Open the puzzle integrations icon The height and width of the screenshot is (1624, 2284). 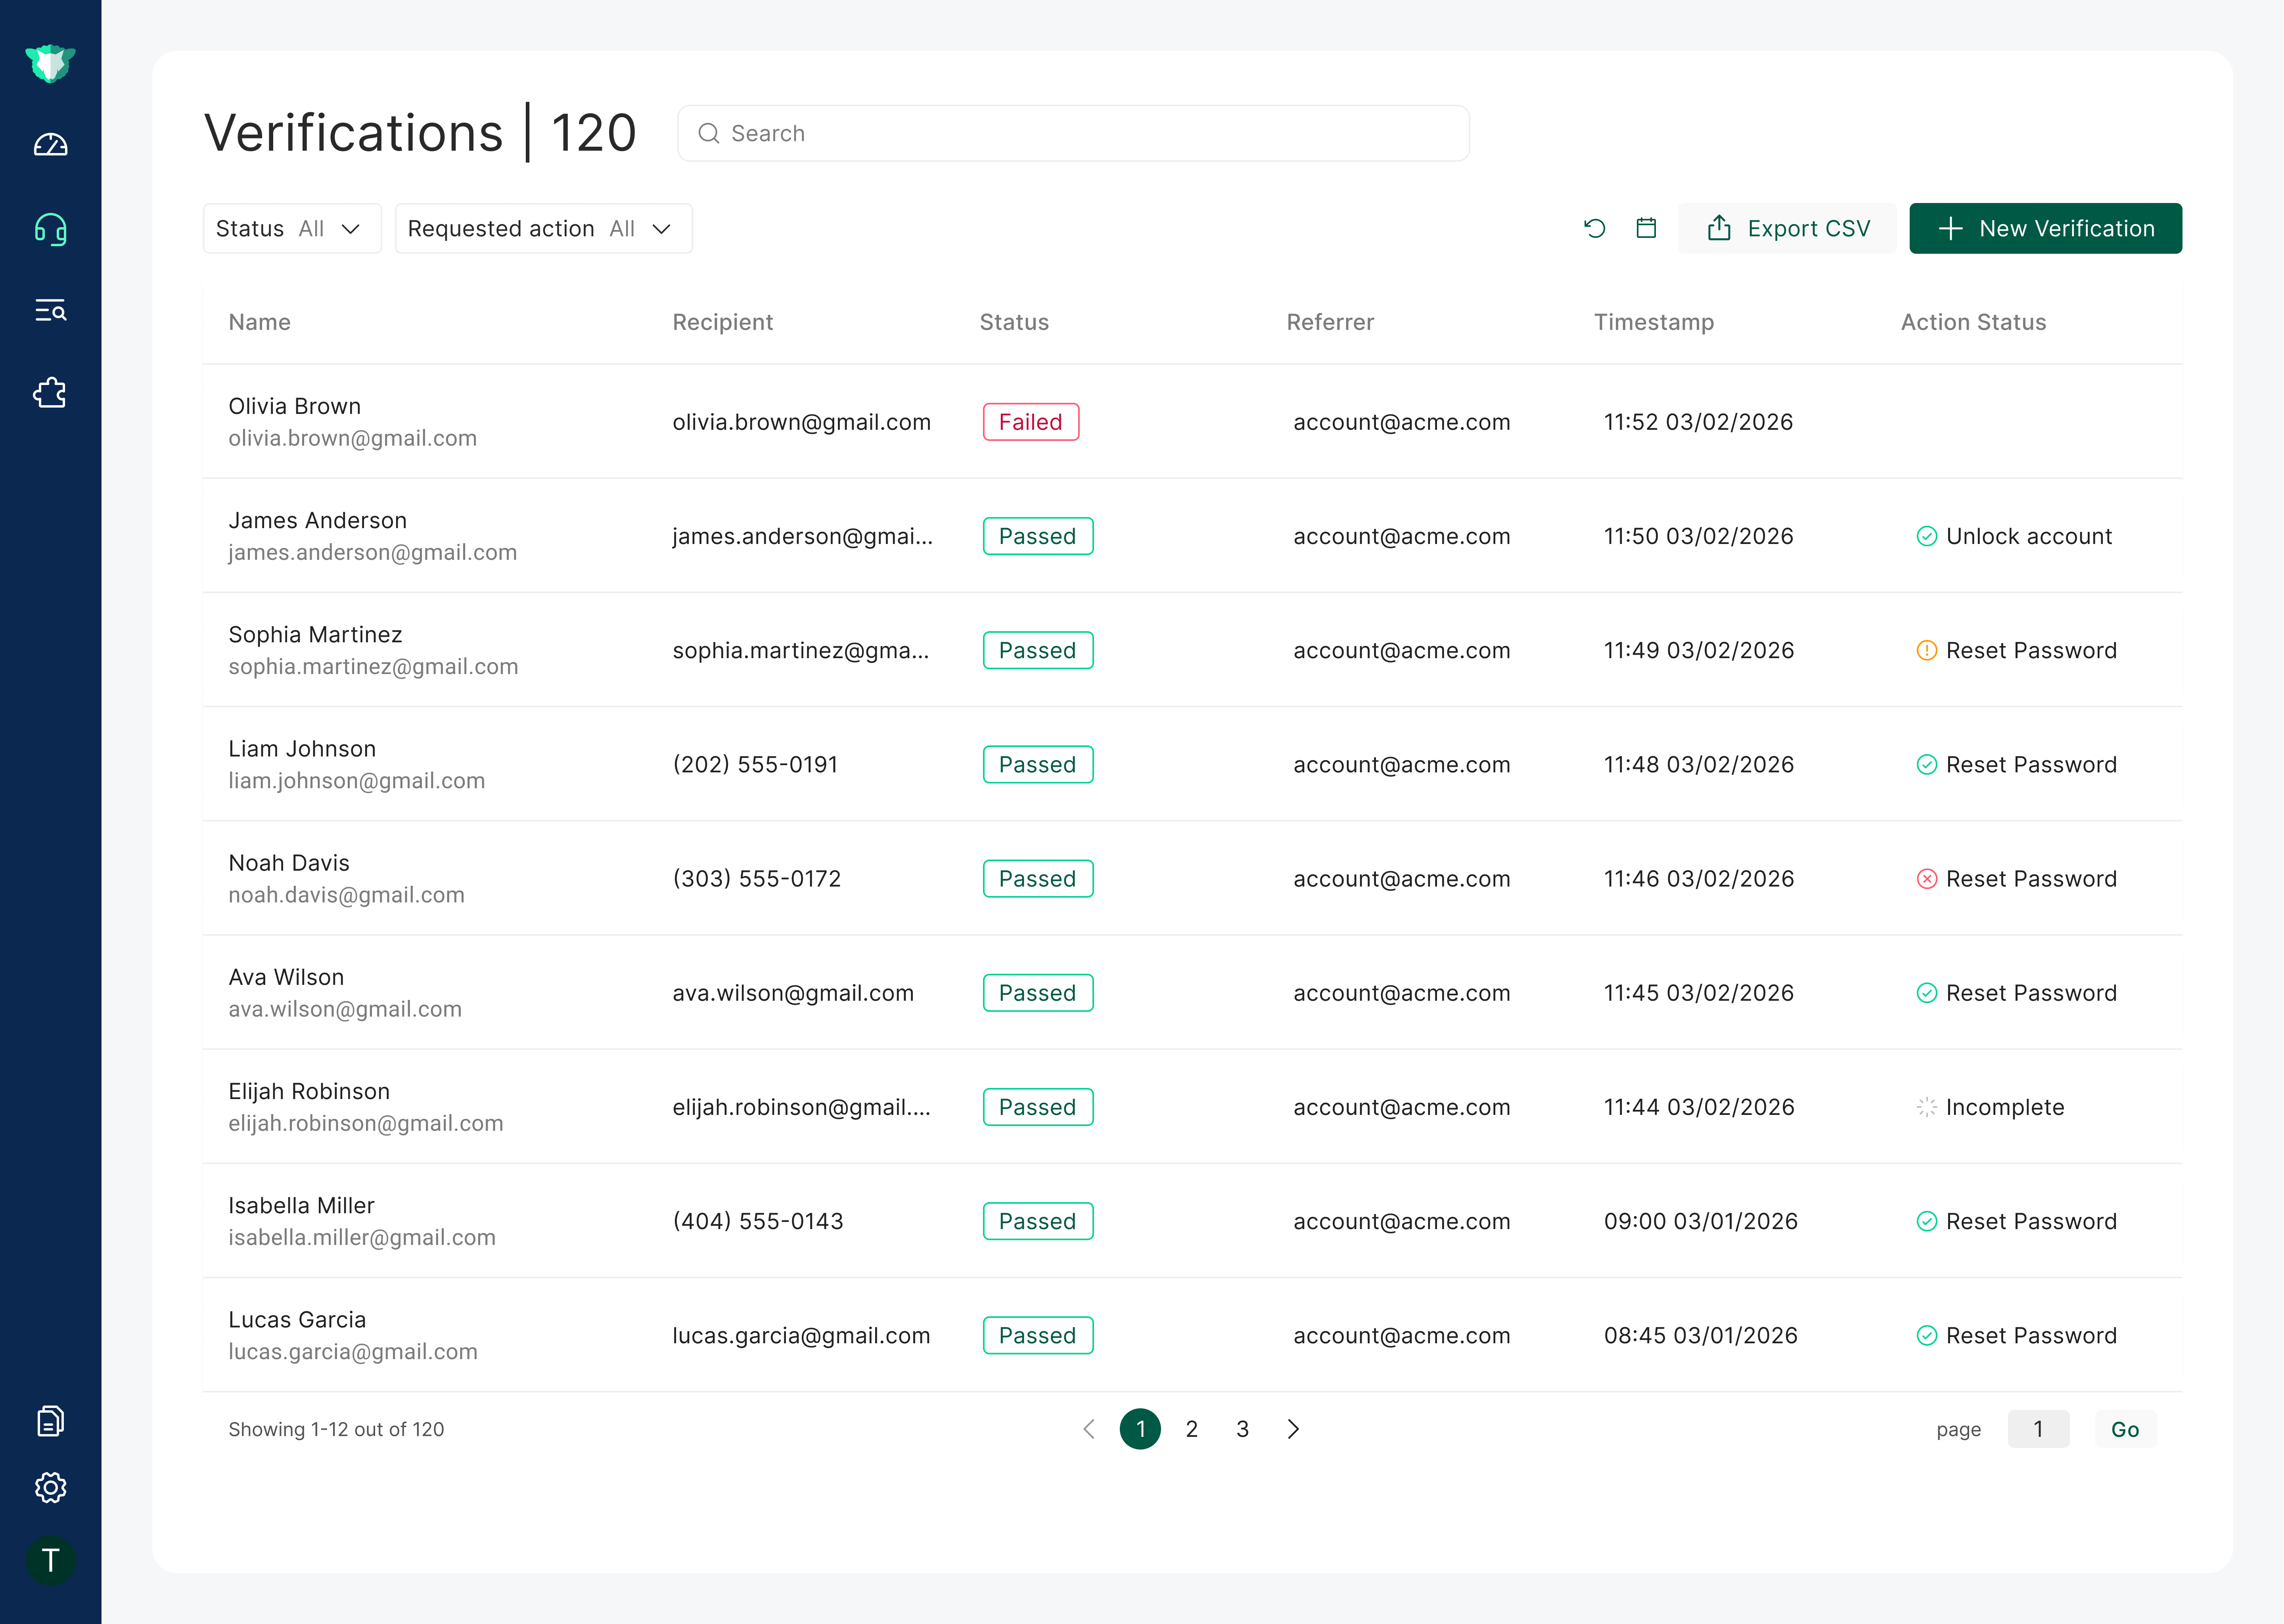coord(50,393)
